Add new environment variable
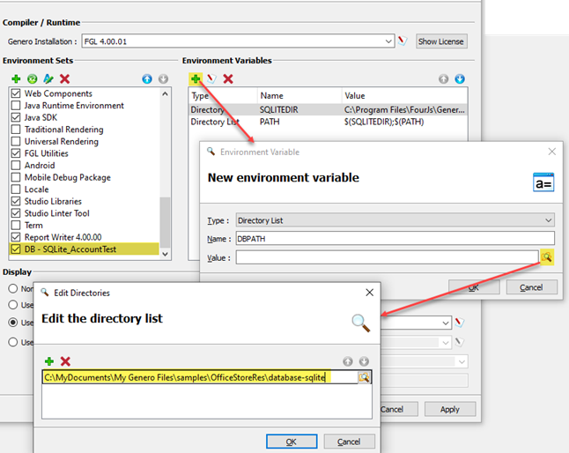 (x=196, y=78)
